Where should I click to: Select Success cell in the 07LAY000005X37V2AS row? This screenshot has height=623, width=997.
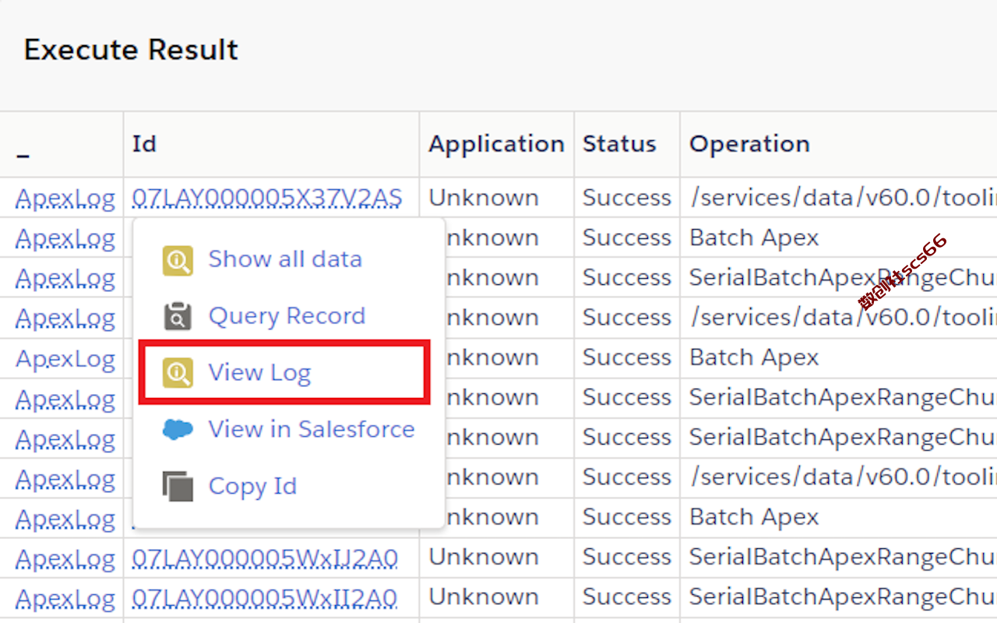[x=627, y=198]
